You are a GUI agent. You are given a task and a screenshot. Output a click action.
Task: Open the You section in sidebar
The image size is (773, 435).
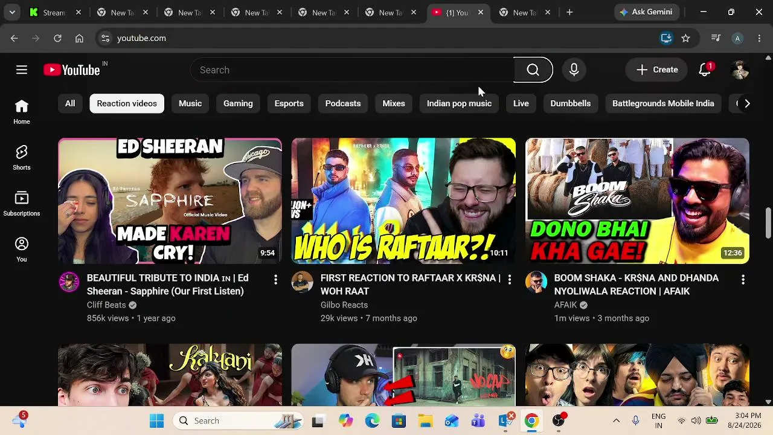(22, 250)
